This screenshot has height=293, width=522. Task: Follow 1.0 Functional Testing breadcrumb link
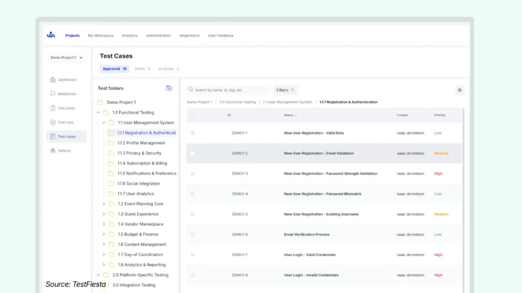click(238, 102)
